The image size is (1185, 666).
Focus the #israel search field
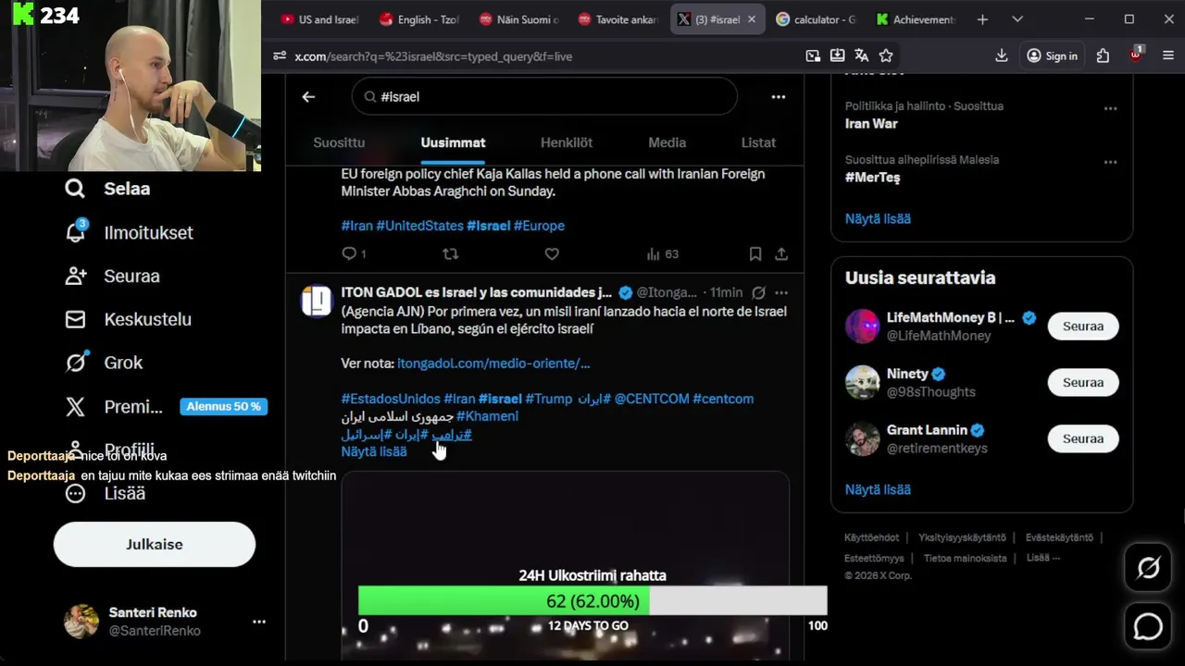(544, 96)
